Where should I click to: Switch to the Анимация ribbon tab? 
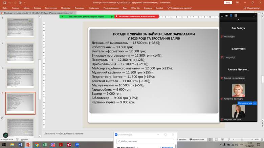80,7
